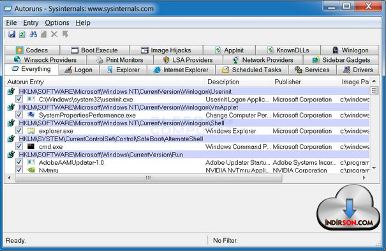Screen dimensions: 386x251
Task: Open the Winsock Providers tab
Action: [45, 60]
